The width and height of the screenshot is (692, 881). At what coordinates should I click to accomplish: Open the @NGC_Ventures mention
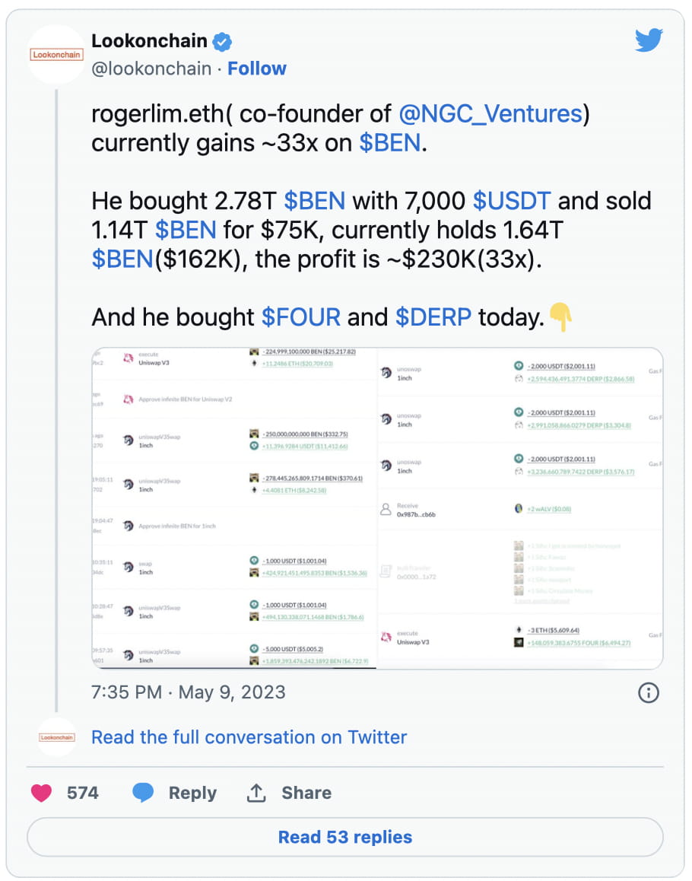pos(490,114)
